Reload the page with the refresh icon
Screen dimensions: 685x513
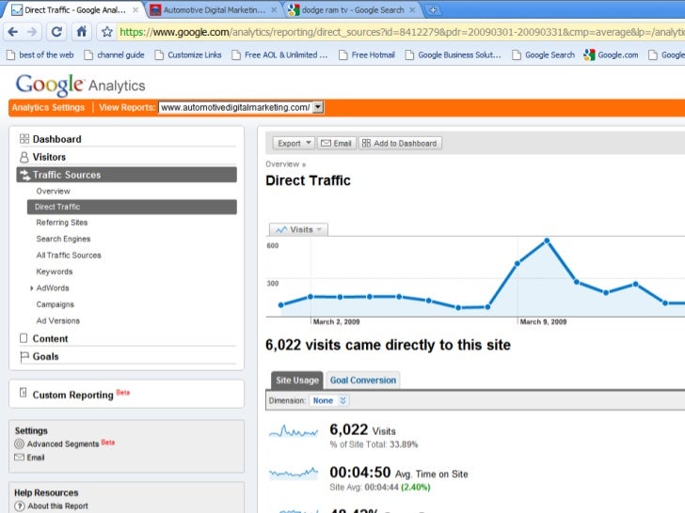(x=56, y=32)
